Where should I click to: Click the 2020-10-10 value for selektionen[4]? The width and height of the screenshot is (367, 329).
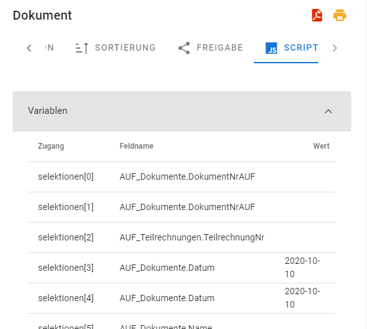click(x=302, y=298)
